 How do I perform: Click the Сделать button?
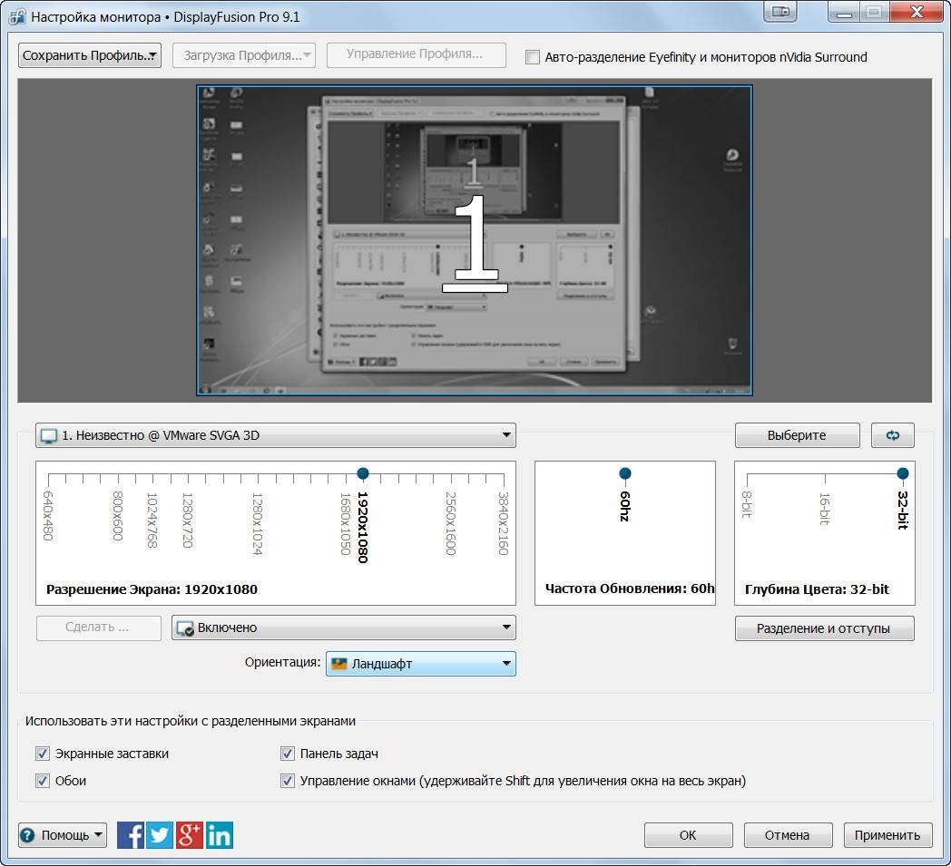pos(98,628)
